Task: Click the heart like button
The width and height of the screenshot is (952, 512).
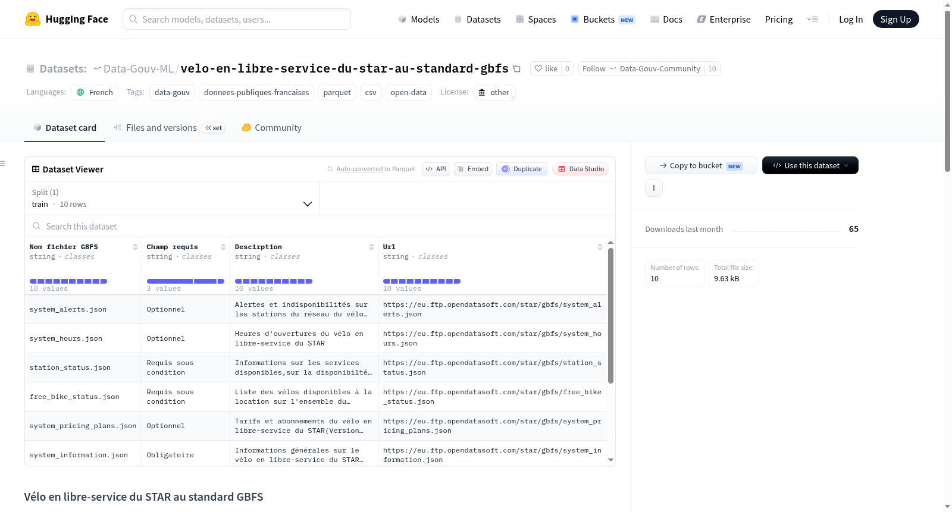Action: click(546, 68)
